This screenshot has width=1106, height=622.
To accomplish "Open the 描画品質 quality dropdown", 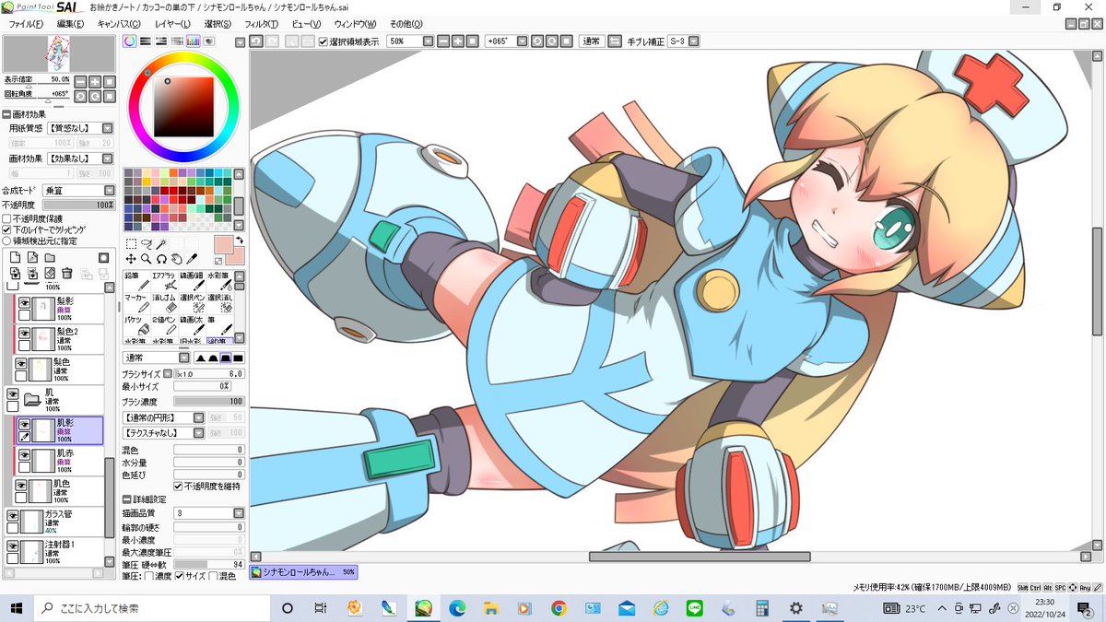I will pos(238,513).
